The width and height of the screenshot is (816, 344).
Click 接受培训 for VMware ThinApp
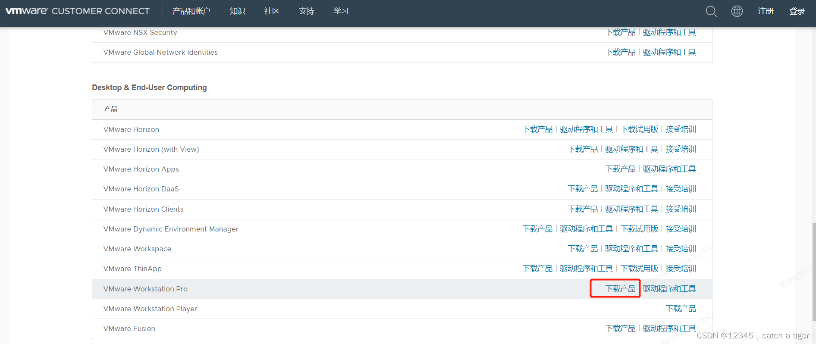[x=681, y=269]
